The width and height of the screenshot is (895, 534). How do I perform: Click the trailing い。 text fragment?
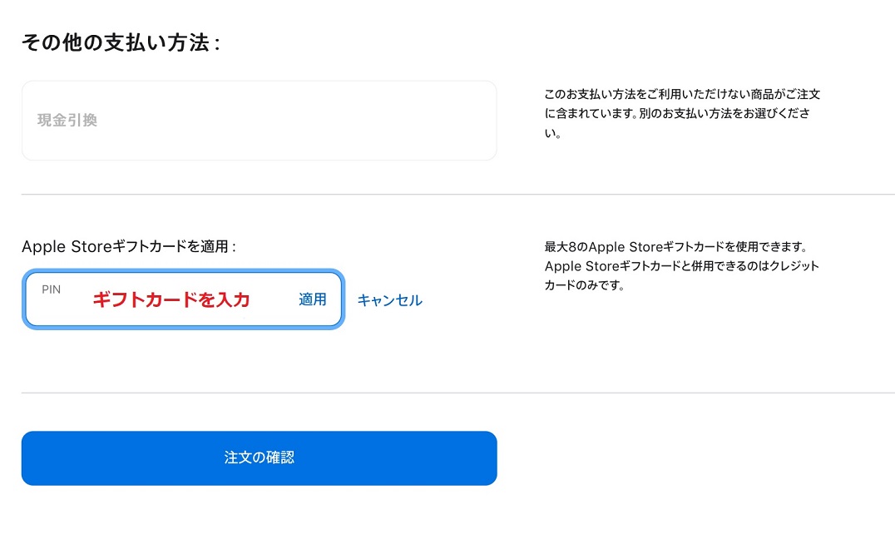(x=552, y=133)
